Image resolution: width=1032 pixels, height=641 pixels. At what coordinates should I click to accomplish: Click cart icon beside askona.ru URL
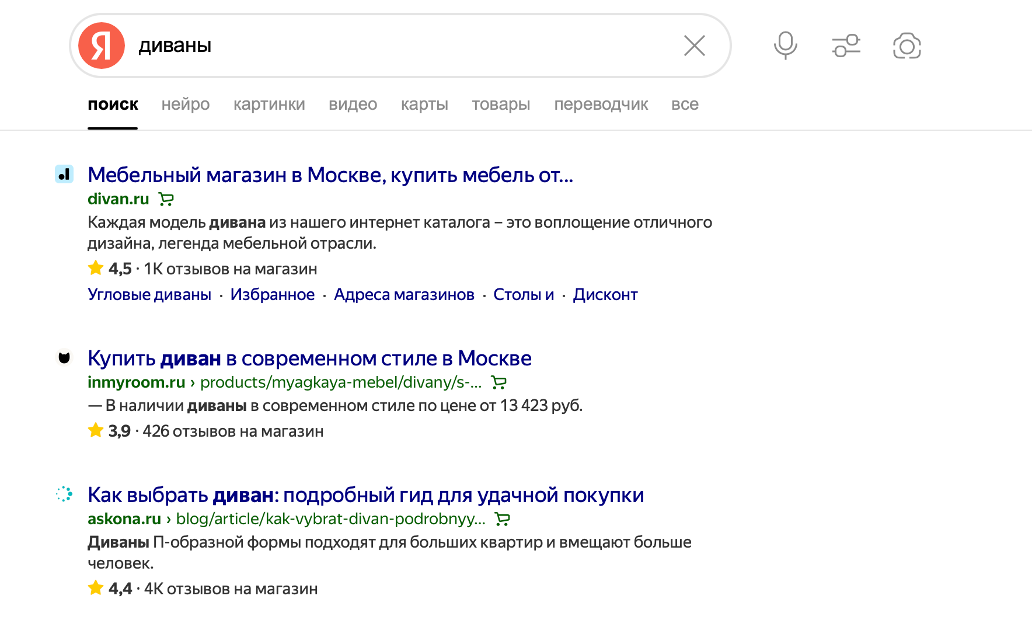click(502, 519)
